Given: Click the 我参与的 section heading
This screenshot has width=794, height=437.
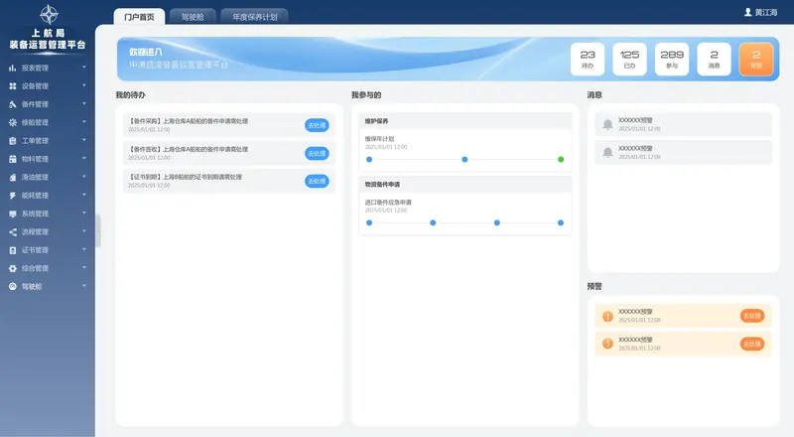Looking at the screenshot, I should point(366,94).
